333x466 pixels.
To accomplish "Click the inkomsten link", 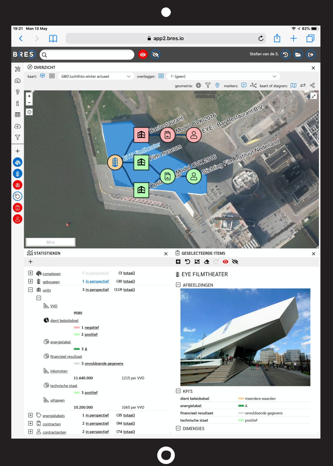I will [x=59, y=371].
